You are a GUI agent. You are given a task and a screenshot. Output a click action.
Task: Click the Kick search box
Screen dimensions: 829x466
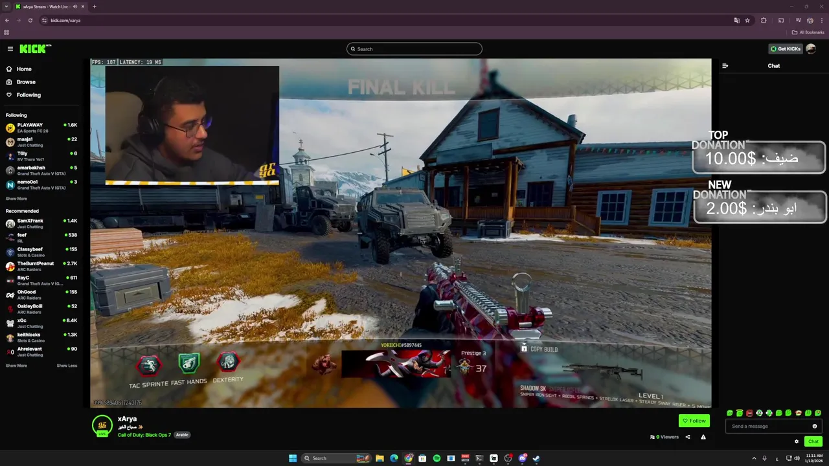point(414,49)
